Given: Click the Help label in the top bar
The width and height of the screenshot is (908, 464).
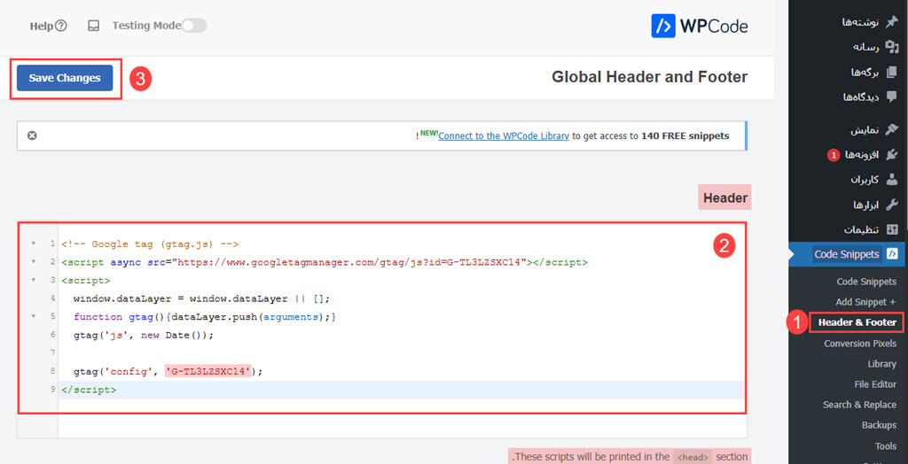Looking at the screenshot, I should (x=42, y=26).
